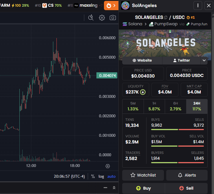The width and height of the screenshot is (214, 194).
Task: Click the SolAngeles token avatar
Action: click(125, 6)
